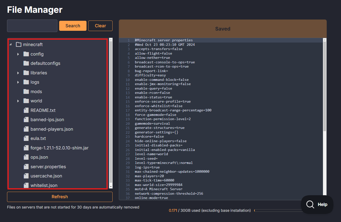Collapse the minecraft root folder
341x222 pixels.
(x=11, y=45)
